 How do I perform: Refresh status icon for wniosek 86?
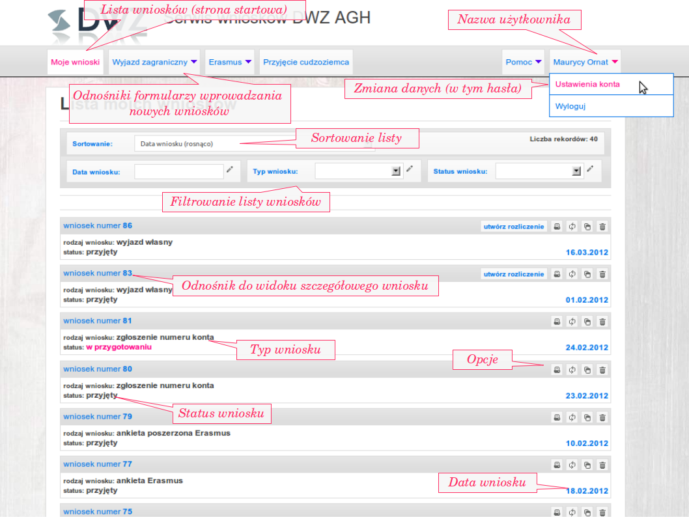point(572,227)
